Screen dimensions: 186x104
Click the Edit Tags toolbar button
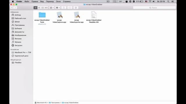point(70,8)
